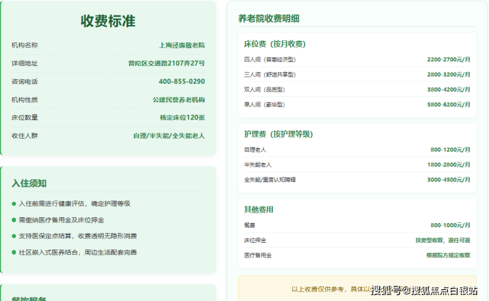The height and width of the screenshot is (301, 489).
Task: Click price 3000-4500元/月
Action: [x=449, y=180]
